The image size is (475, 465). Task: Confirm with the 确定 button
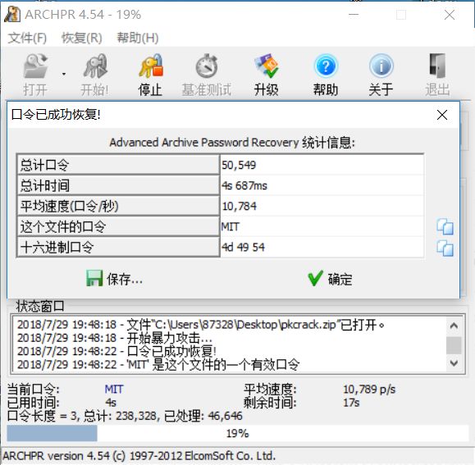pyautogui.click(x=330, y=279)
